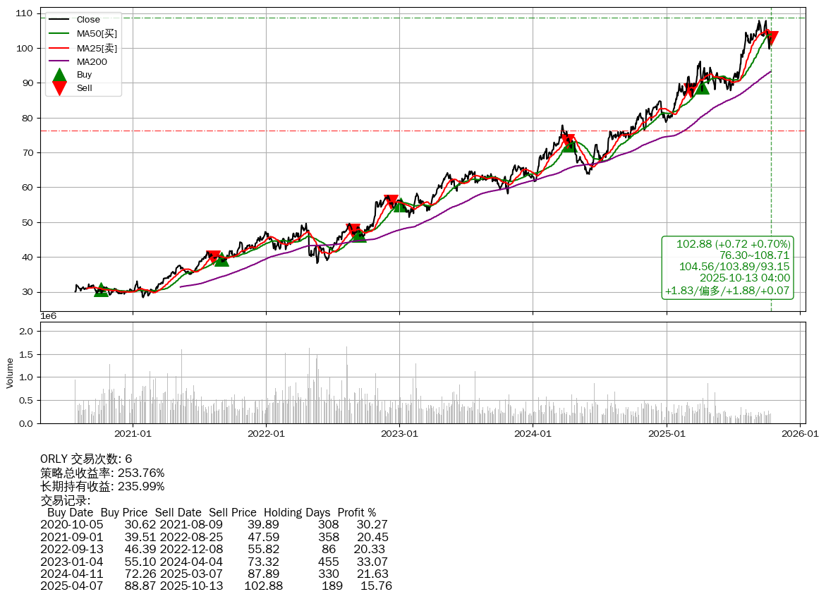Screen dimensions: 826x599
Task: Click the first green Buy marker near 30
Action: click(x=102, y=290)
